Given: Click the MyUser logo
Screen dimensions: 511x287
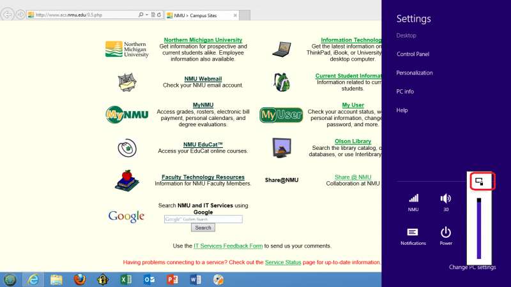Looking at the screenshot, I should pyautogui.click(x=281, y=115).
